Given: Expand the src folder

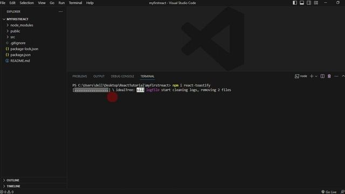Looking at the screenshot, I should click(x=13, y=37).
